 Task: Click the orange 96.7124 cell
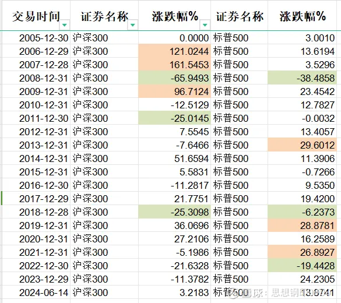pos(174,91)
